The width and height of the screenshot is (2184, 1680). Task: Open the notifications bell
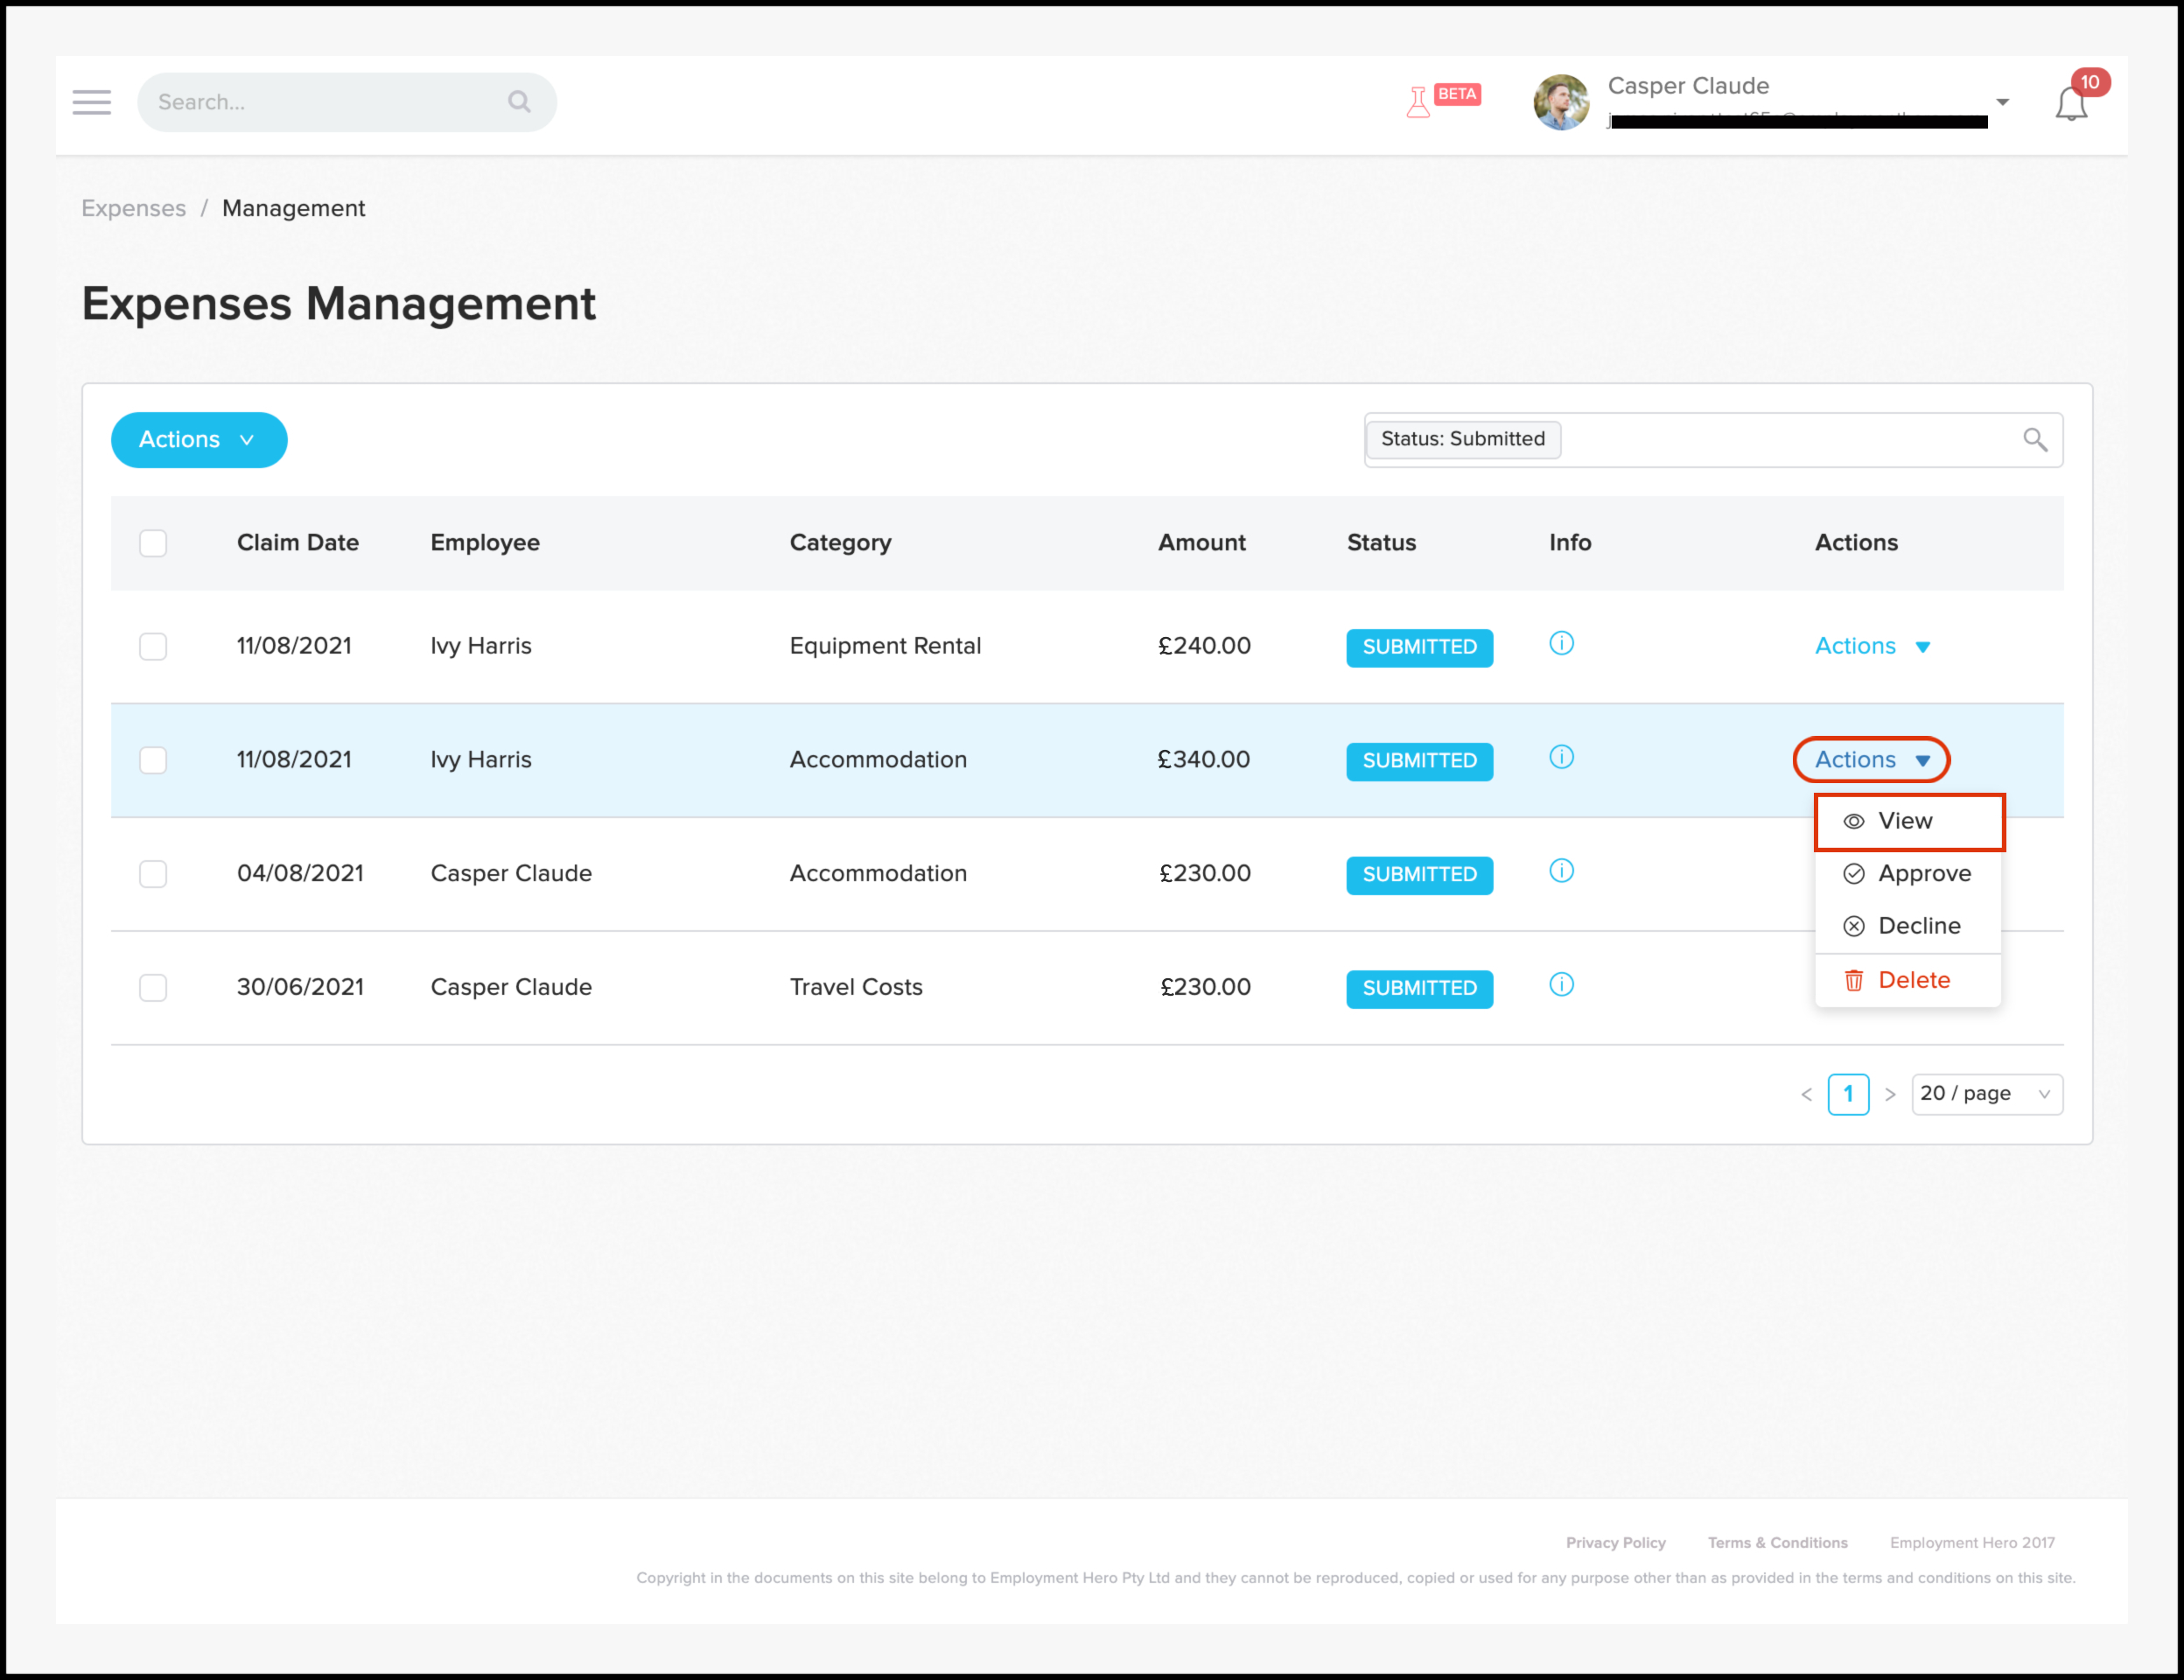pyautogui.click(x=2071, y=103)
